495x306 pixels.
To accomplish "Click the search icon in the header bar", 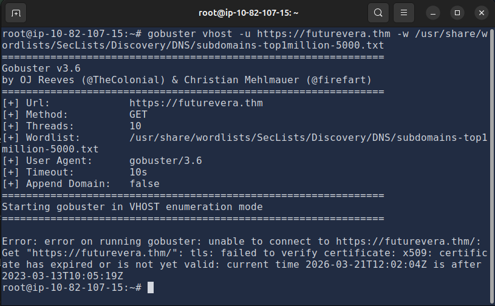I will (x=378, y=13).
